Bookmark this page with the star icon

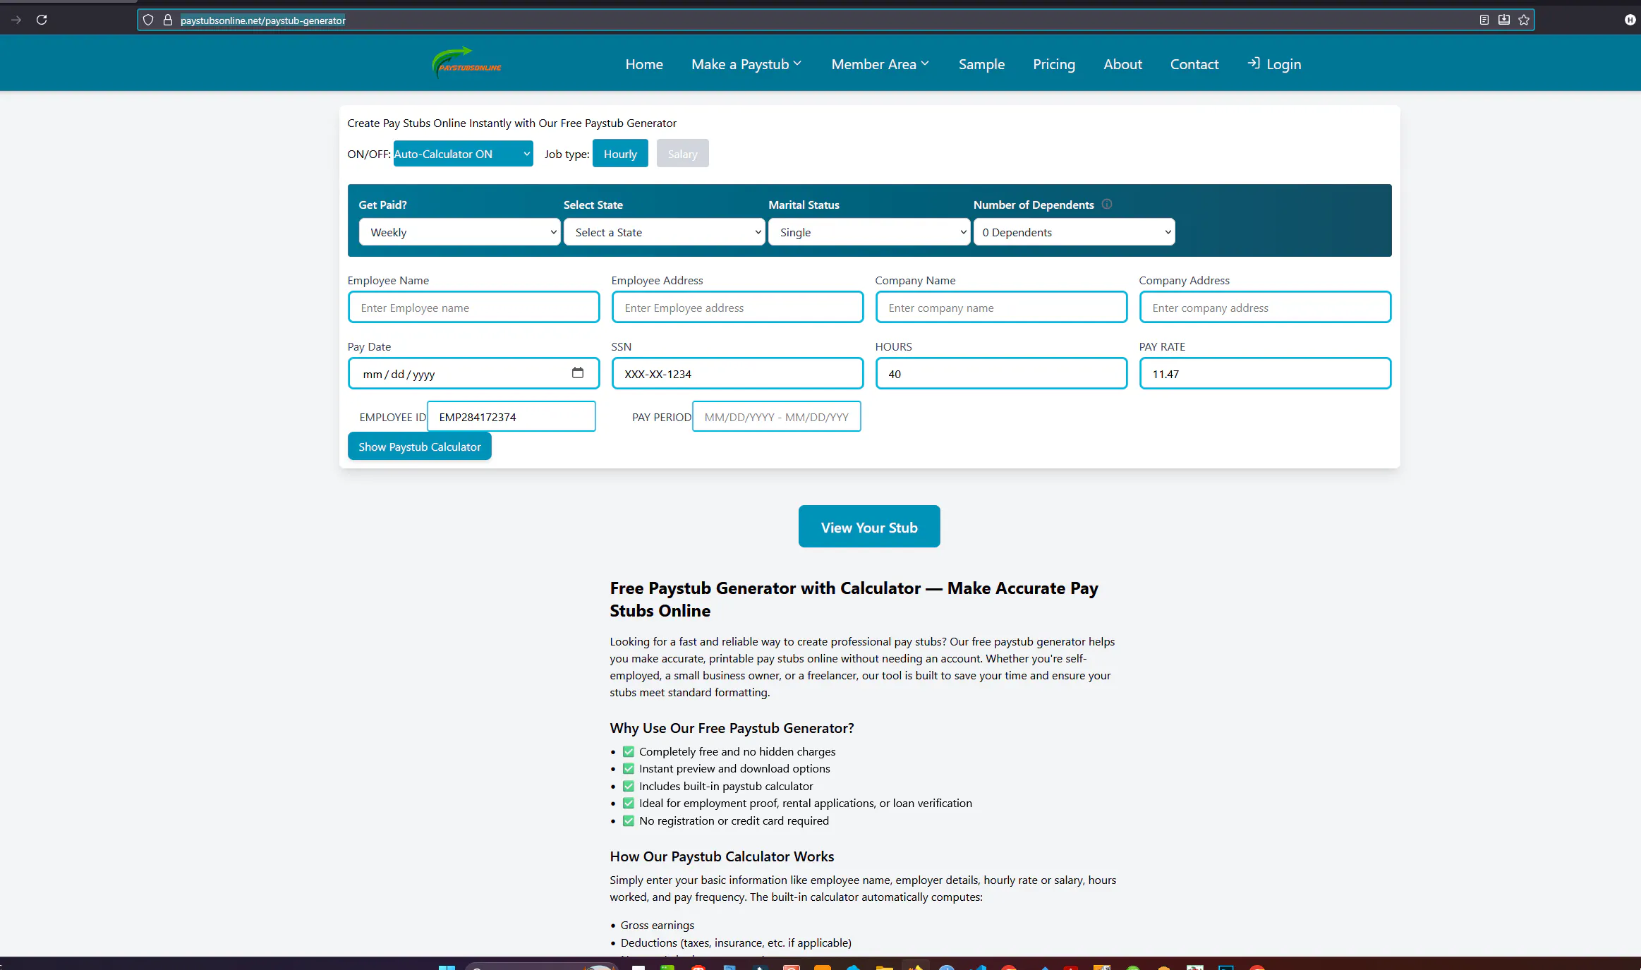pos(1524,20)
